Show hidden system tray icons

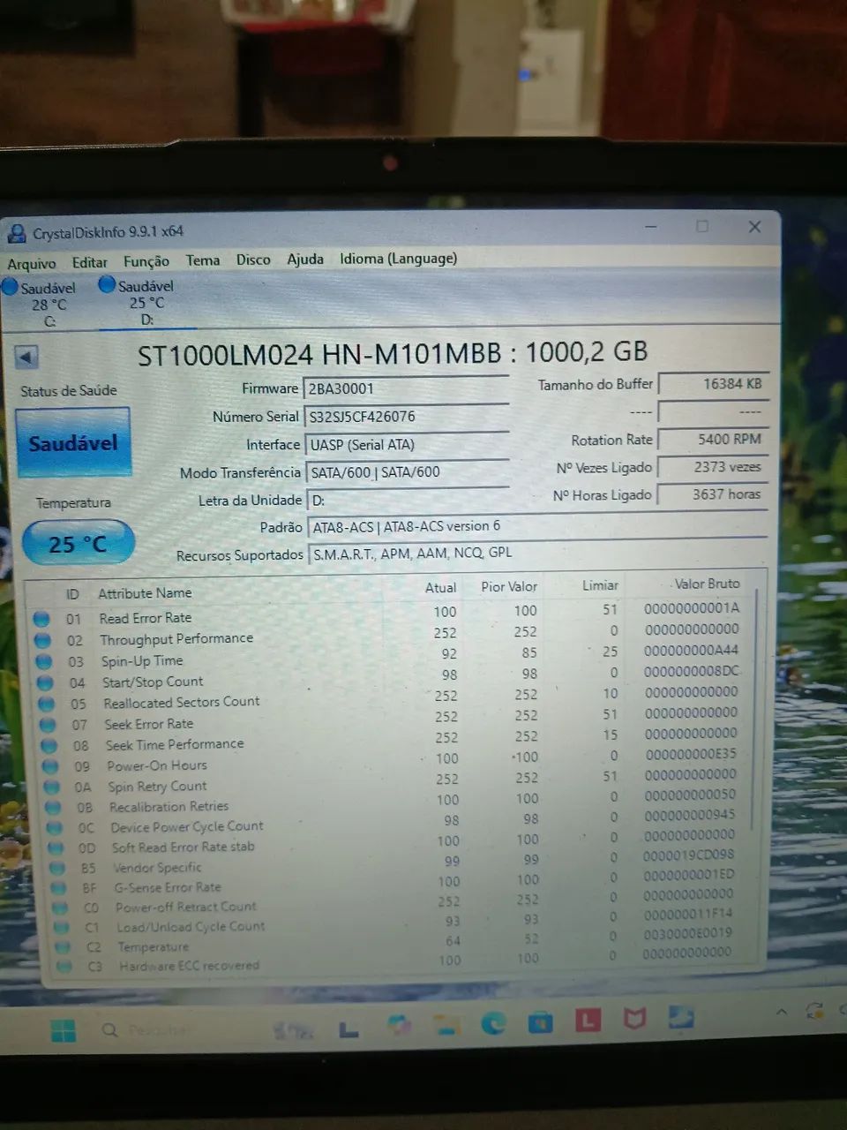(781, 1012)
